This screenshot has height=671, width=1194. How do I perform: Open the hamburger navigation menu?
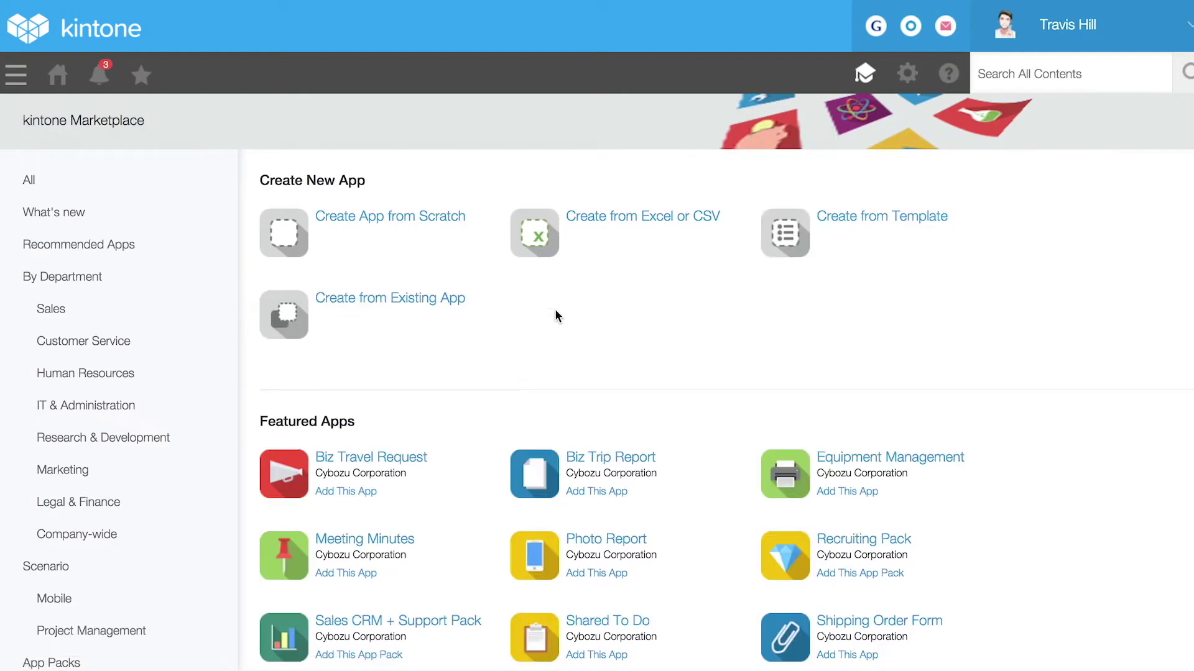tap(15, 73)
